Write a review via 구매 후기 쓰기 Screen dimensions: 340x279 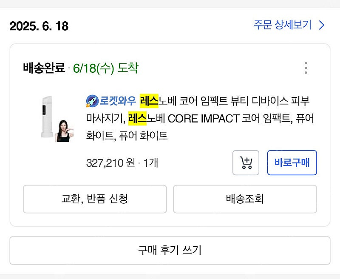(x=170, y=251)
